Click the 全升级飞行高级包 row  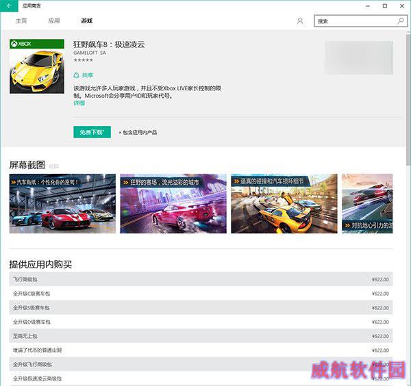201,364
